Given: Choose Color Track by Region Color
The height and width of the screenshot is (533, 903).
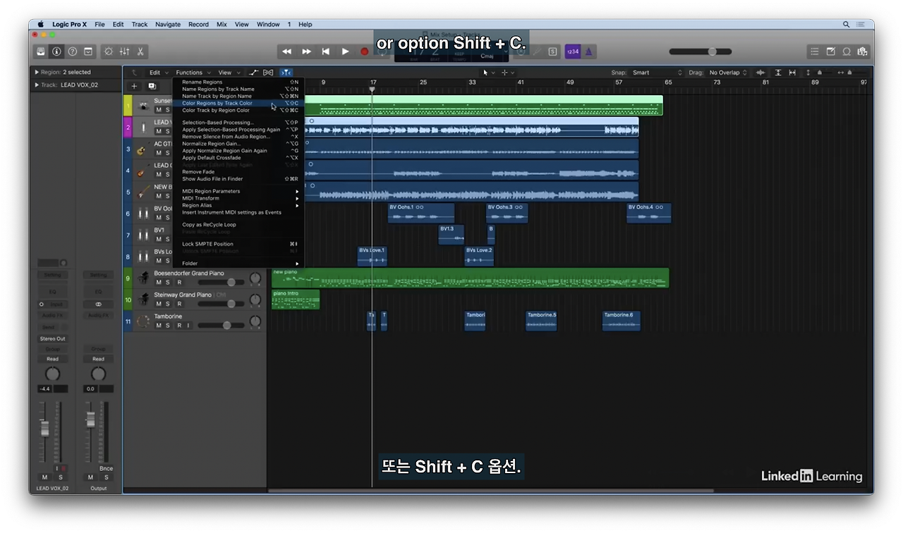Looking at the screenshot, I should click(x=240, y=110).
